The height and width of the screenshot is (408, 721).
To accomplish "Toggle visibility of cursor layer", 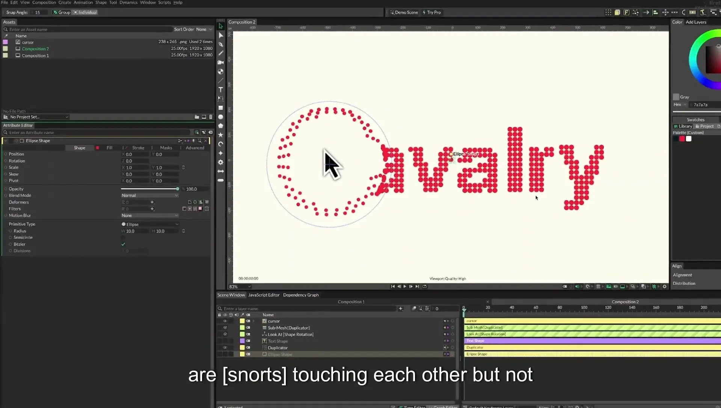I will (225, 321).
